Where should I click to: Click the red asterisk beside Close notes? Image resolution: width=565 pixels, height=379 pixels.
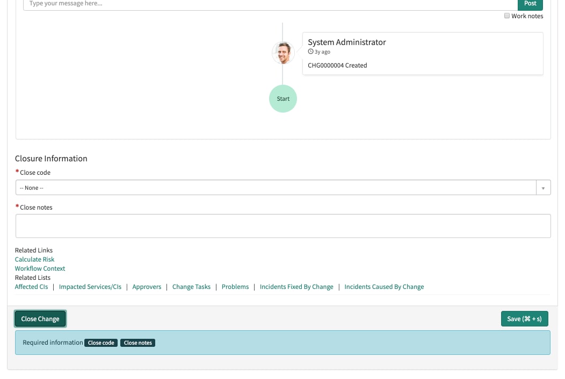coord(17,205)
